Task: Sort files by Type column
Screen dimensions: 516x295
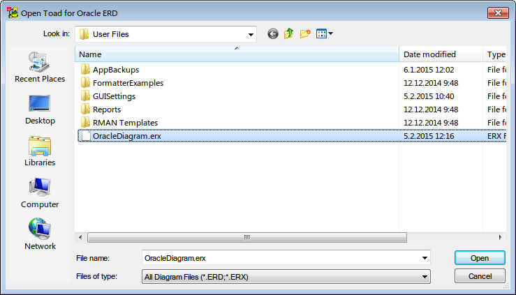Action: point(495,54)
